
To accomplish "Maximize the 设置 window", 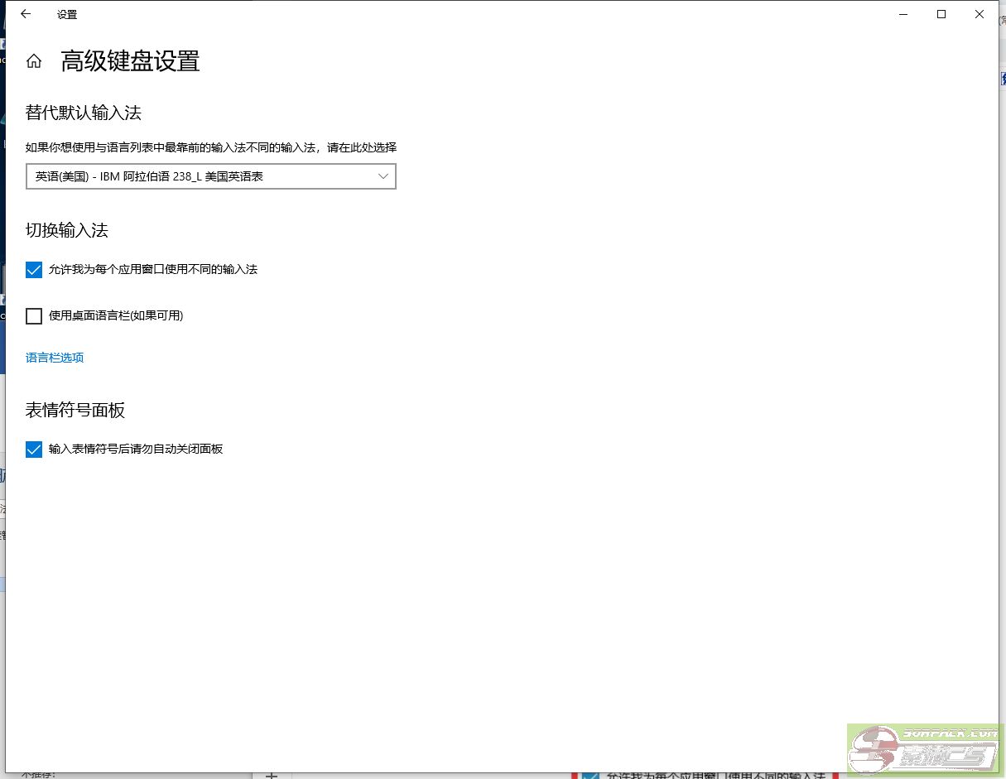I will (941, 14).
